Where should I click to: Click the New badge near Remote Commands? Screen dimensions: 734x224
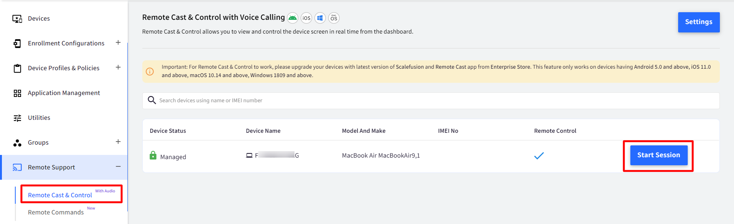point(91,208)
